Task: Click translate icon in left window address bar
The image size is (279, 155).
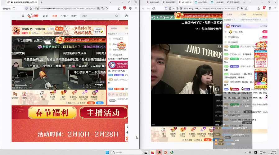Action: 103,8
